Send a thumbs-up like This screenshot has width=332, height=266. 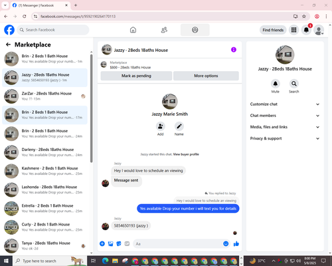[x=236, y=244]
